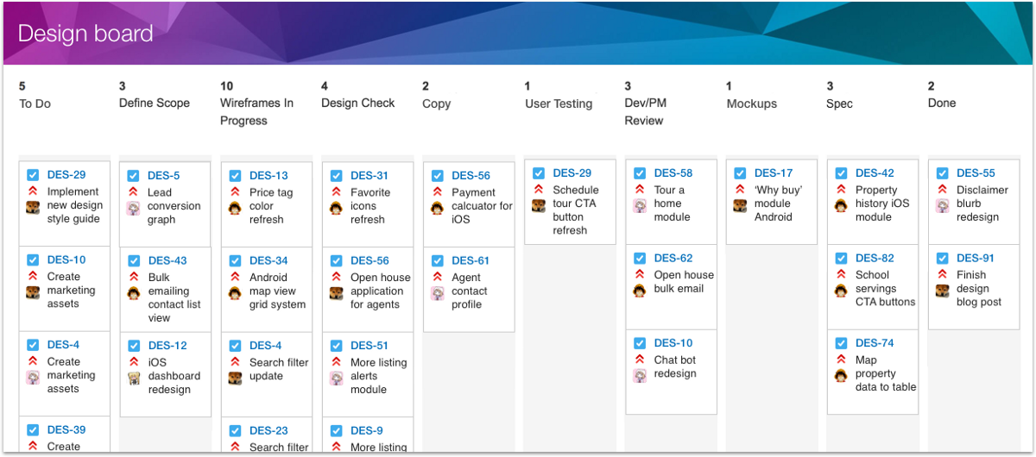The image size is (1036, 457).
Task: Open issue key DES-42
Action: (x=875, y=172)
